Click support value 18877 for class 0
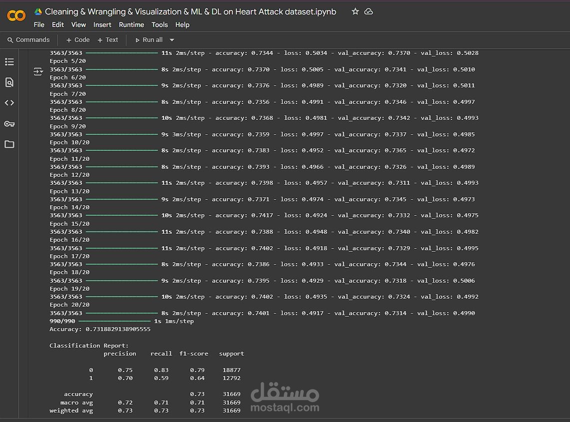570x422 pixels. click(x=232, y=370)
